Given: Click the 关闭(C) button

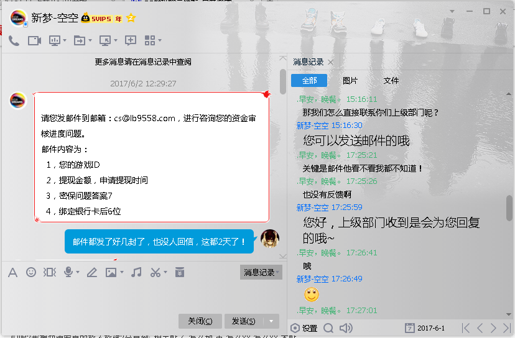Looking at the screenshot, I should [200, 321].
